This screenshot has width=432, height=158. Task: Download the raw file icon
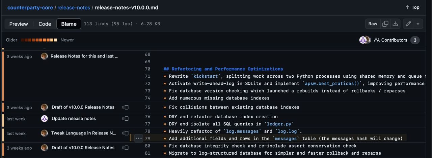point(395,24)
